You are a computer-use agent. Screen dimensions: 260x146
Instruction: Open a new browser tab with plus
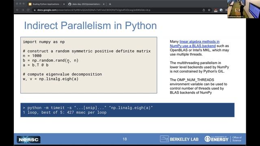coord(110,4)
